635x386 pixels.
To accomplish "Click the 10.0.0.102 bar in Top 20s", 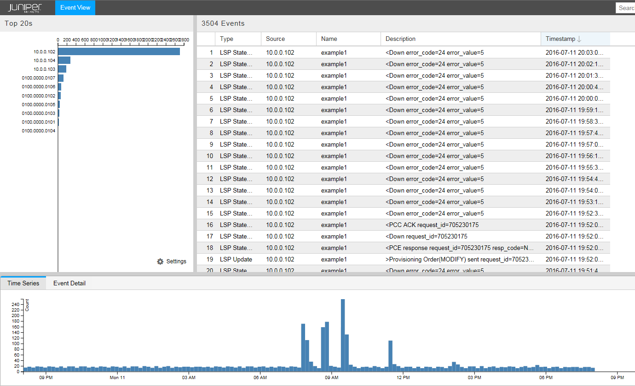I will (x=119, y=51).
